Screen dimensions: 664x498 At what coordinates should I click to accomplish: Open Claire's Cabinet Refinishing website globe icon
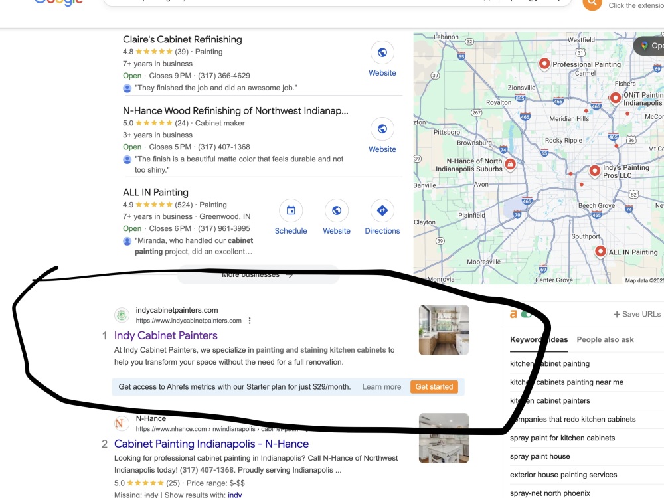click(x=382, y=52)
